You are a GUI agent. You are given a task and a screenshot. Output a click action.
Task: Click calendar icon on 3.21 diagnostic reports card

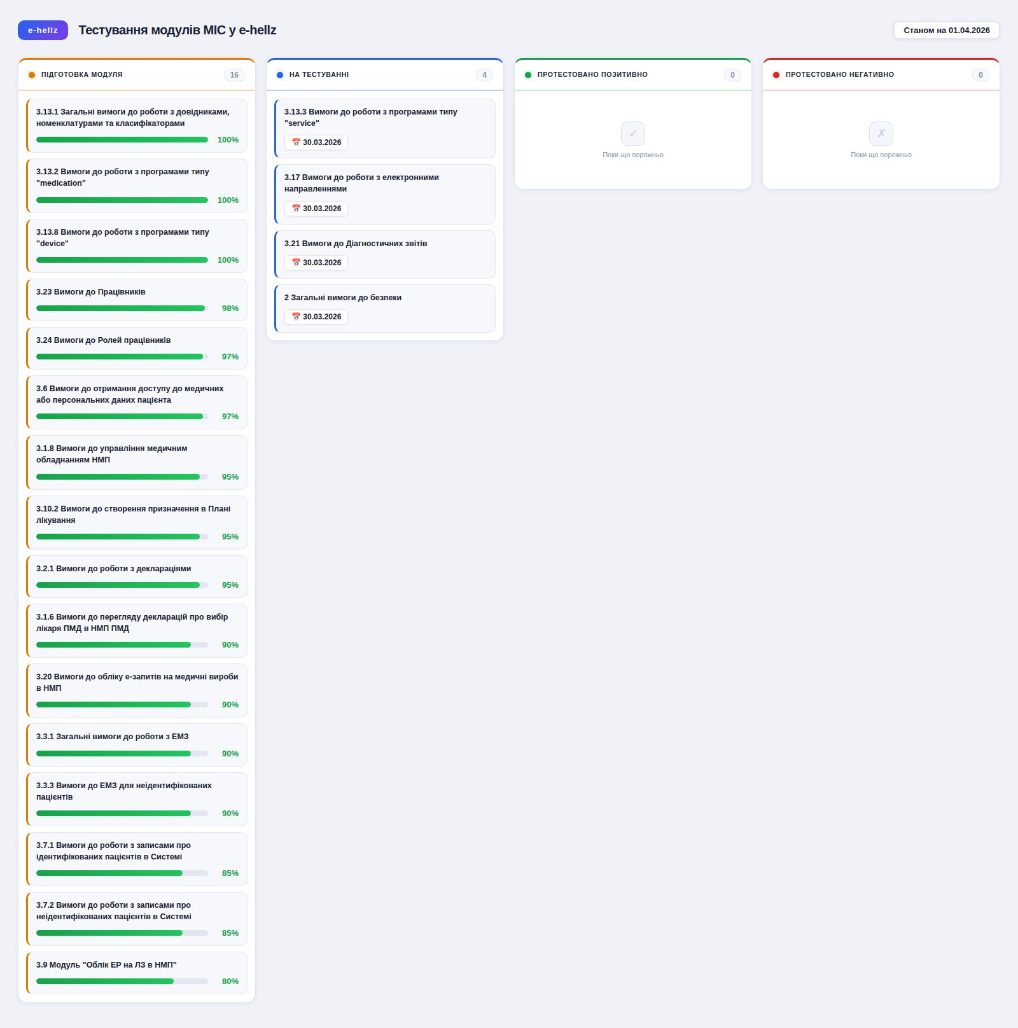[296, 263]
